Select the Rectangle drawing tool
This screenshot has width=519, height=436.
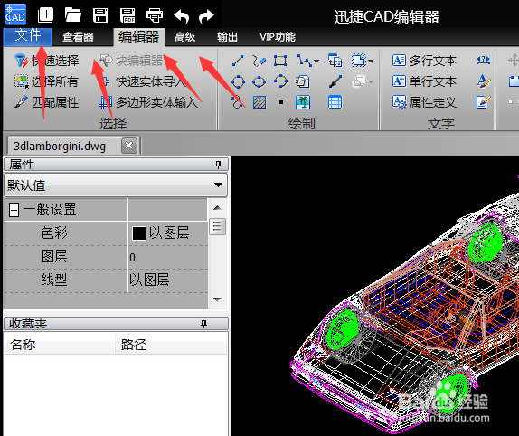pyautogui.click(x=280, y=61)
